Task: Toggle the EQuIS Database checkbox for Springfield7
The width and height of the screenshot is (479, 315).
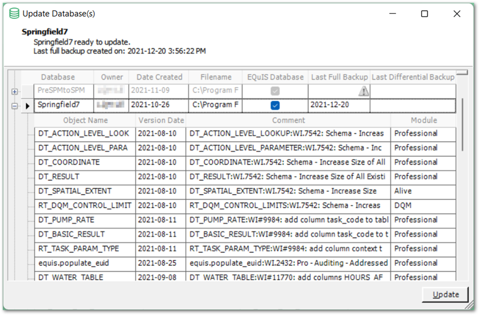Action: (276, 105)
